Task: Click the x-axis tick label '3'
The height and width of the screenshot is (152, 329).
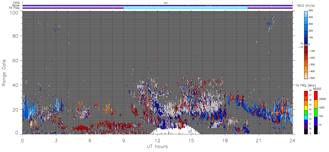Action: 56,140
